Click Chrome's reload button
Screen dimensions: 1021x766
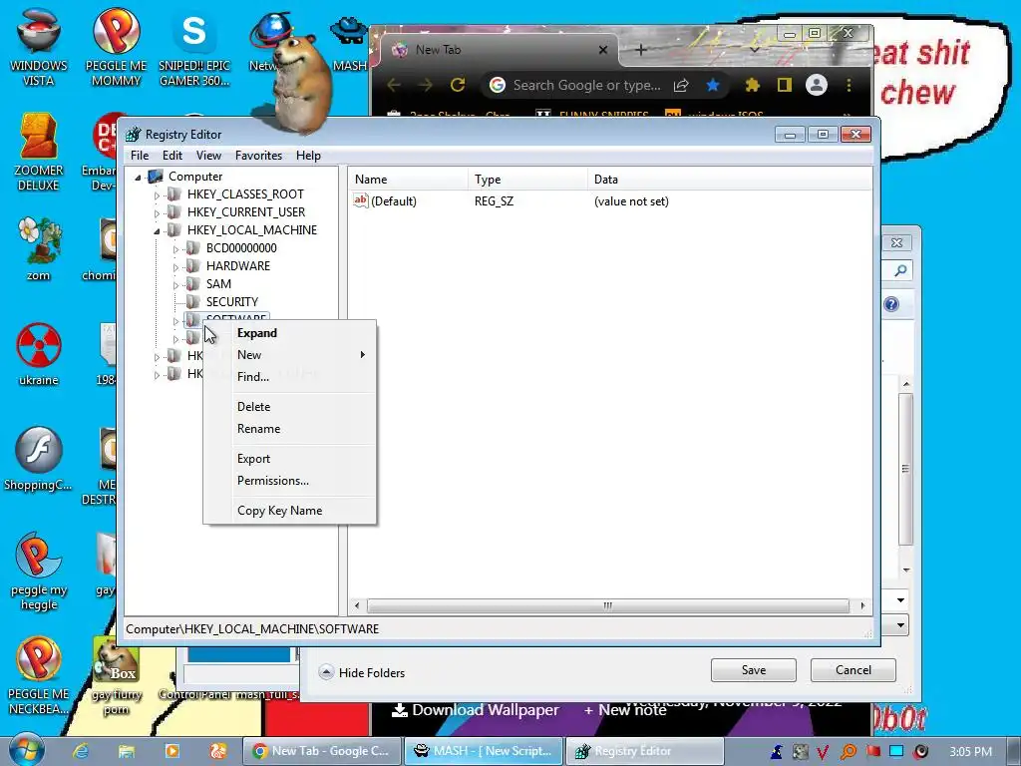[x=458, y=85]
